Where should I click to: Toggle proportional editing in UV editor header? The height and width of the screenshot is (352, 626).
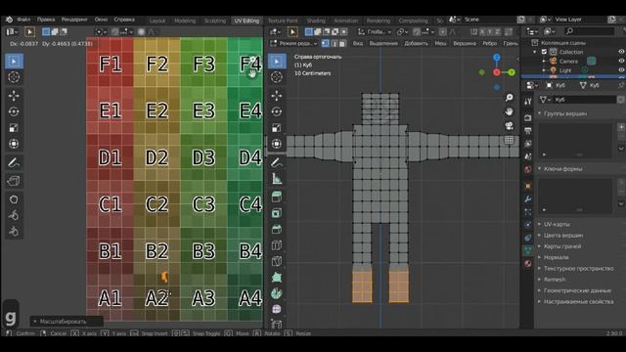141,32
